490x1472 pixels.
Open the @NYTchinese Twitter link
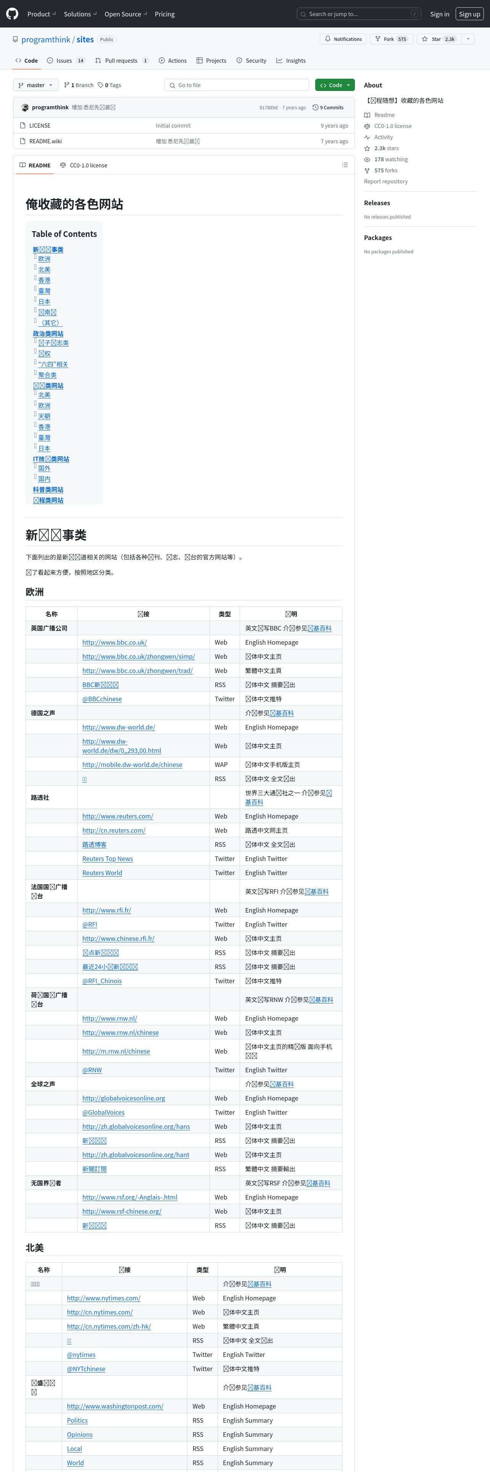[86, 1369]
